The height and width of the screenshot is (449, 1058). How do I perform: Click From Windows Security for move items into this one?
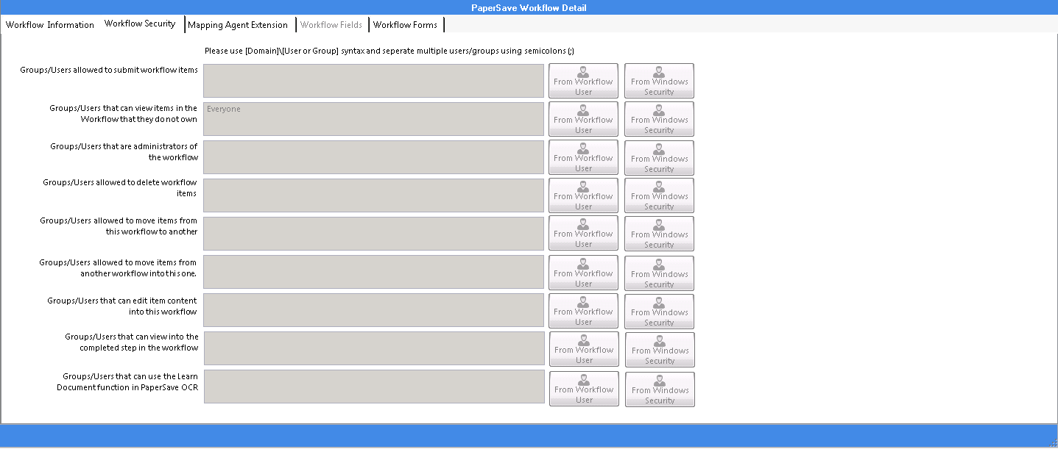(659, 273)
